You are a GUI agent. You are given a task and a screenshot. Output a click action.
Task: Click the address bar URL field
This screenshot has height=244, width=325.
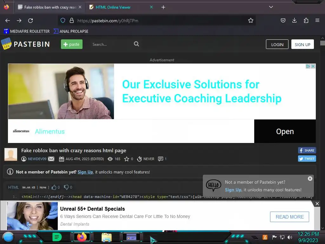(x=156, y=21)
